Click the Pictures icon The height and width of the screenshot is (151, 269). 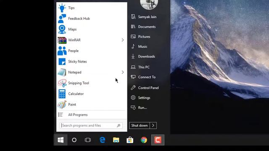[133, 36]
